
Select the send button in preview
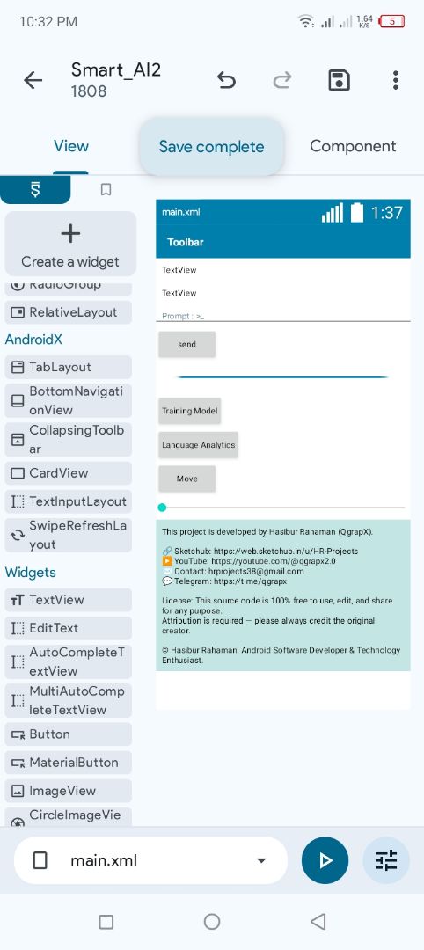point(187,344)
